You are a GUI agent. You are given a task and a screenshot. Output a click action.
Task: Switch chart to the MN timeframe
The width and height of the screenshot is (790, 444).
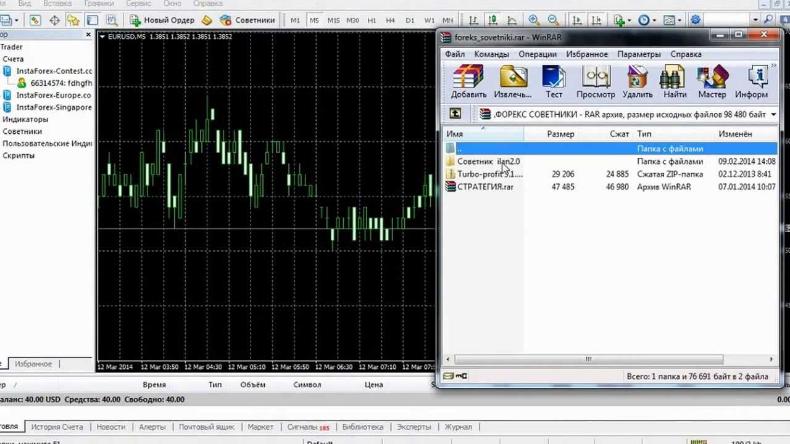(447, 20)
